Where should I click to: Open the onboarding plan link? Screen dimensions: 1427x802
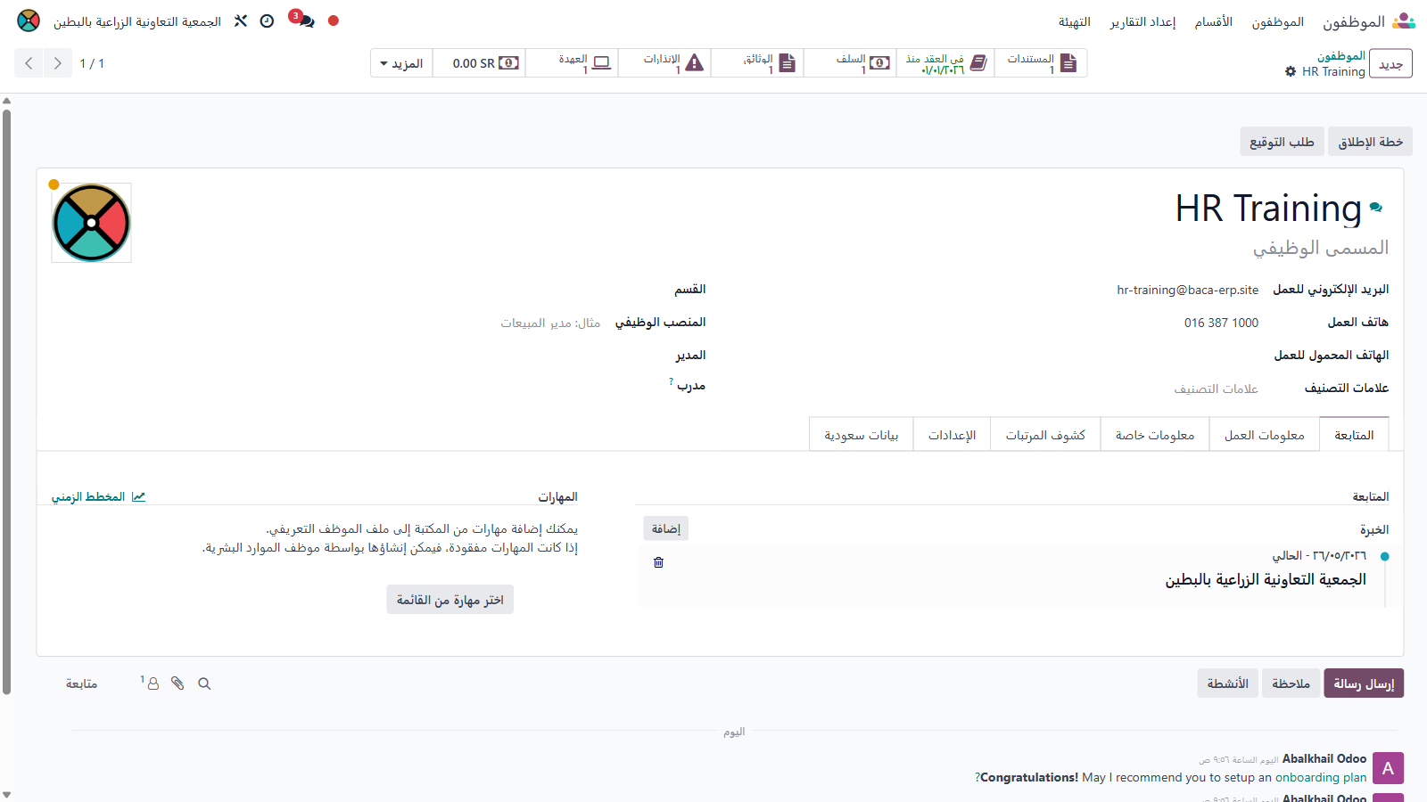click(1321, 777)
